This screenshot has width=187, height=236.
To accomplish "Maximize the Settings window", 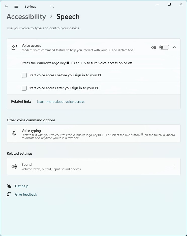I will [x=169, y=4].
